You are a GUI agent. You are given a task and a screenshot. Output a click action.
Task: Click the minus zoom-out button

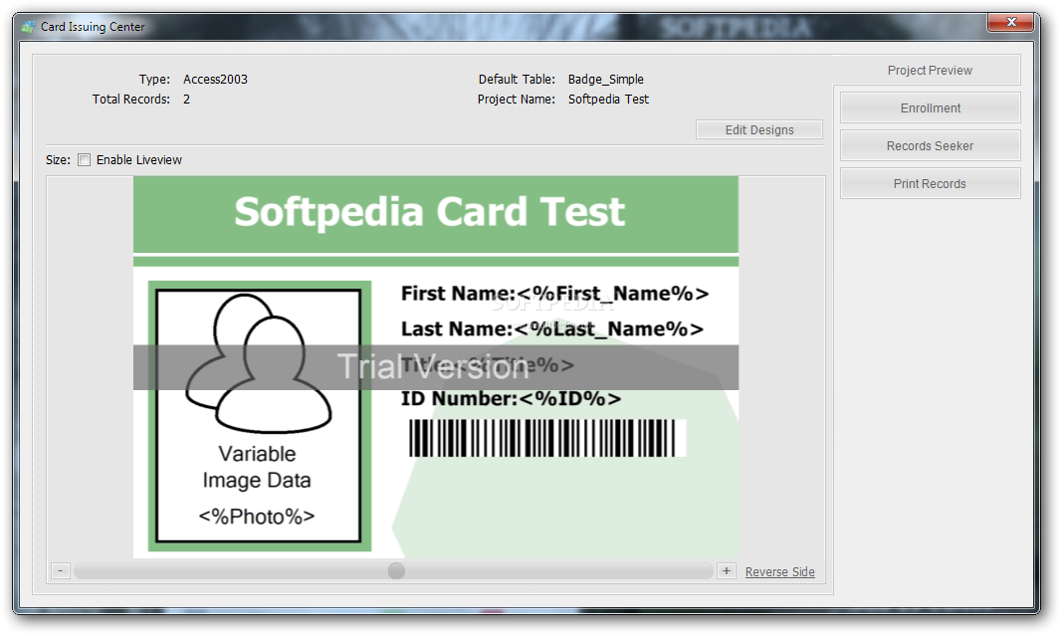click(x=61, y=571)
